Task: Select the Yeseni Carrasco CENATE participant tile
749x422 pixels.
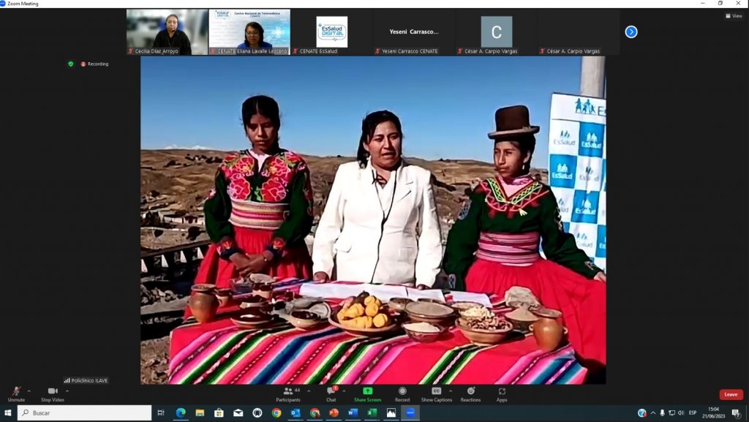Action: point(414,32)
